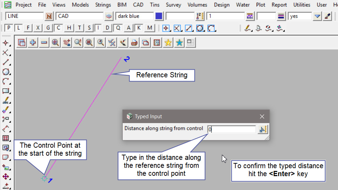
Task: Click the name list icon beside LINE
Action: (49, 16)
